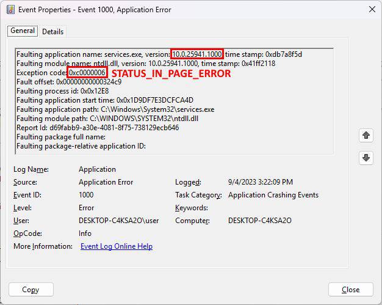Image resolution: width=382 pixels, height=305 pixels.
Task: Click the services.exe version 10.0.25941.1000 text
Action: (196, 54)
